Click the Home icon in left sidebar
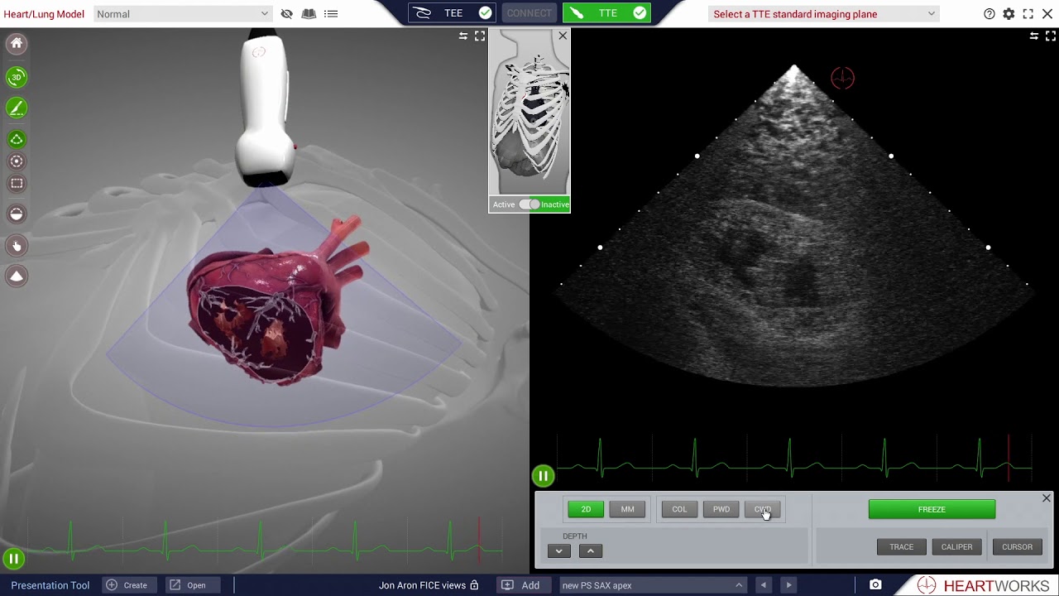Viewport: 1059px width, 596px height. pos(17,44)
